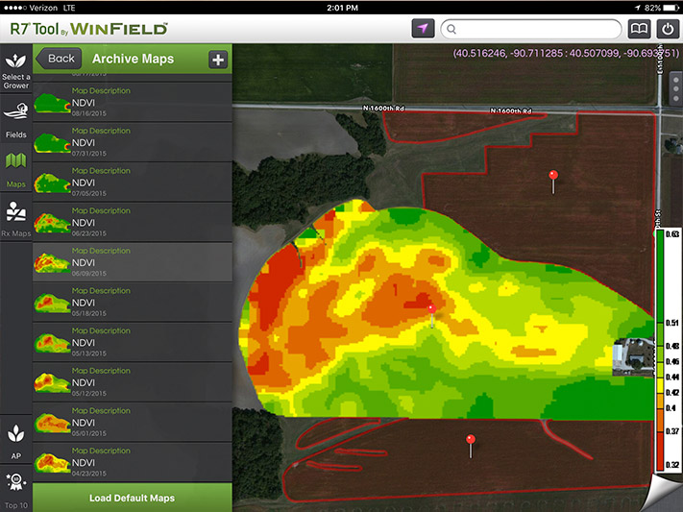This screenshot has width=683, height=512.
Task: Peel the page curl corner
Action: [665, 495]
